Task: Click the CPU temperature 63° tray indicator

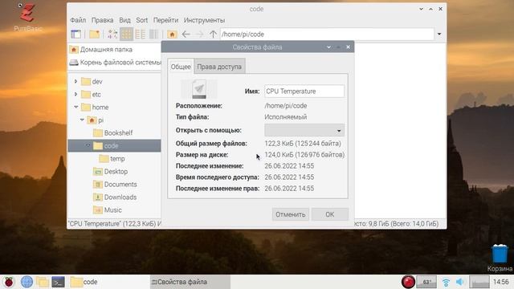Action: click(x=426, y=282)
